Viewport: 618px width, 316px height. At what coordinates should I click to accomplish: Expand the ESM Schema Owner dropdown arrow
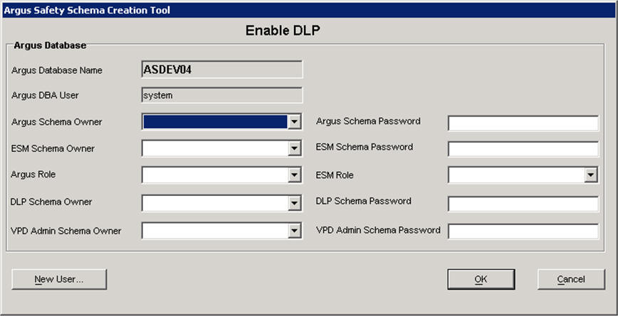[294, 148]
